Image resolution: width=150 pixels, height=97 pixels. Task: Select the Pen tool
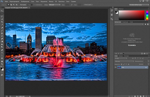pyautogui.click(x=2, y=50)
